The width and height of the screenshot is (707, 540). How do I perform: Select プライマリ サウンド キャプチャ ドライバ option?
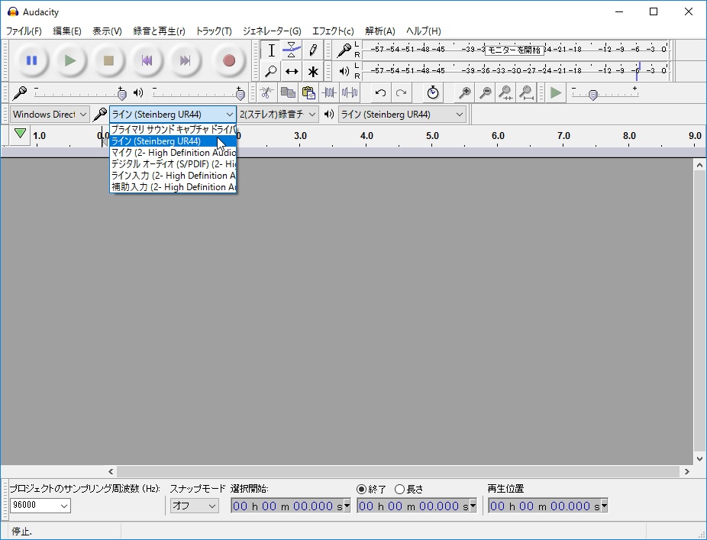click(x=173, y=130)
